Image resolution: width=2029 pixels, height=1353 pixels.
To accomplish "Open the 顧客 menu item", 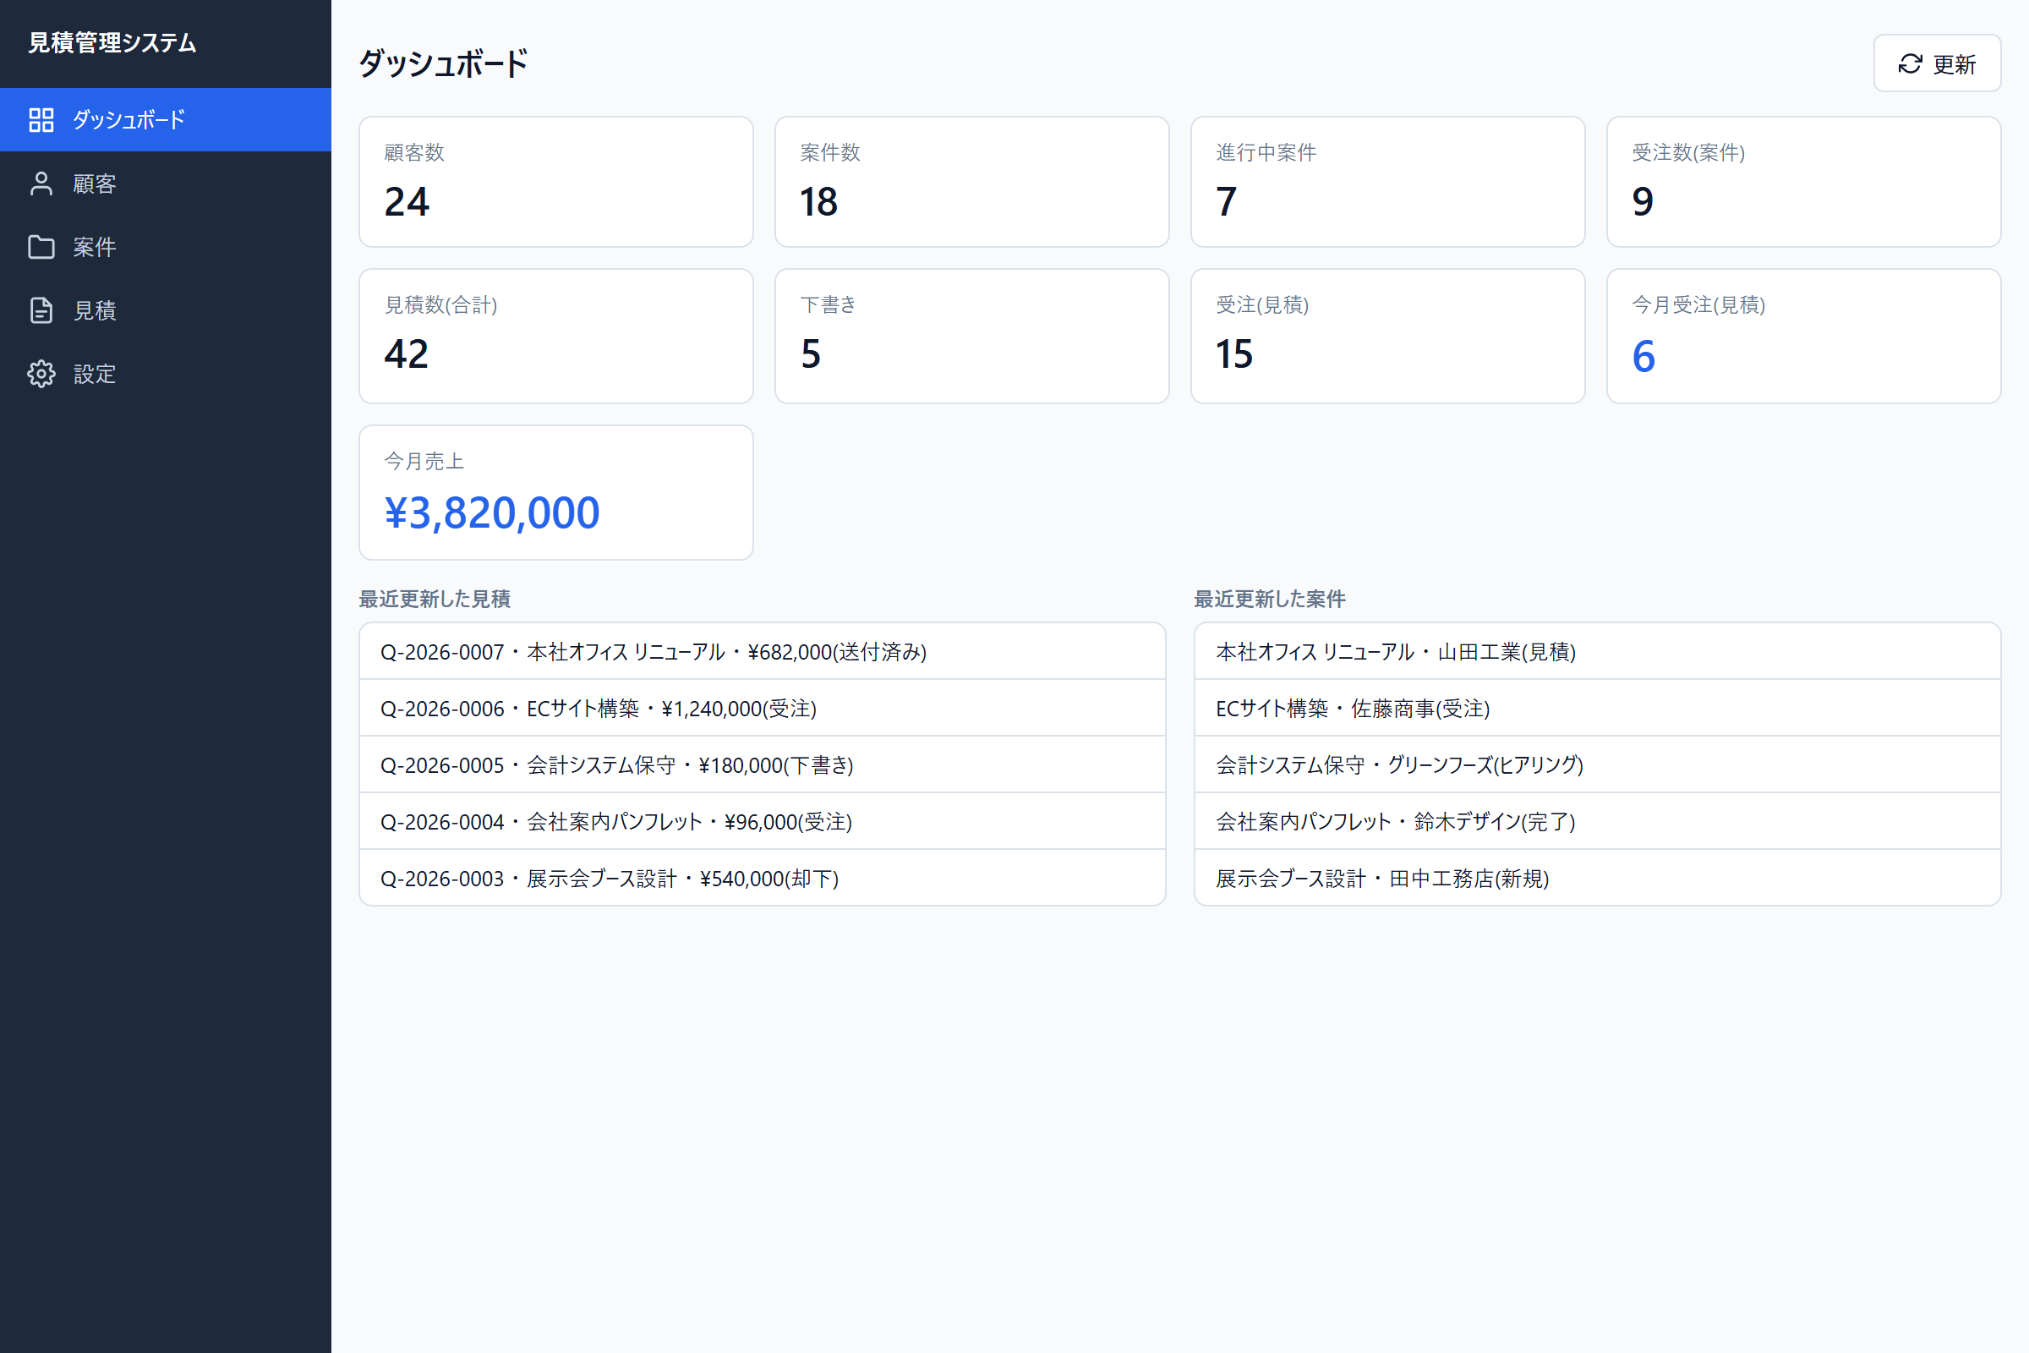I will coord(166,184).
